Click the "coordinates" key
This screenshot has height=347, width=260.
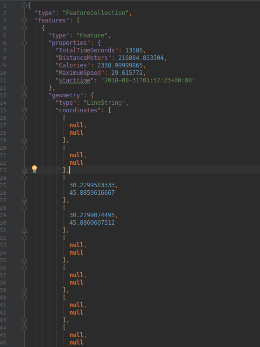coord(78,110)
